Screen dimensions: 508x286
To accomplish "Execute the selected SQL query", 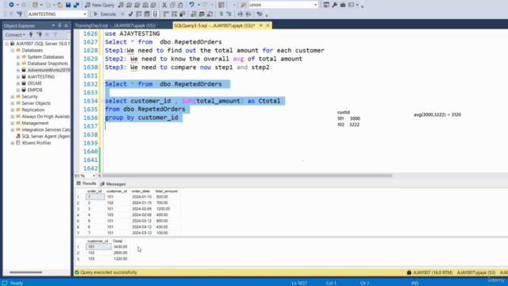I will click(x=105, y=14).
